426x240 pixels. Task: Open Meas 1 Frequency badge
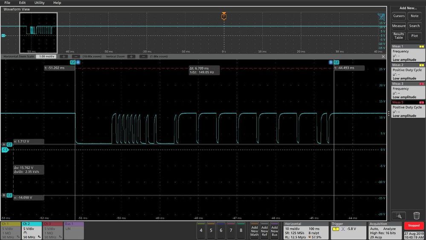click(408, 53)
